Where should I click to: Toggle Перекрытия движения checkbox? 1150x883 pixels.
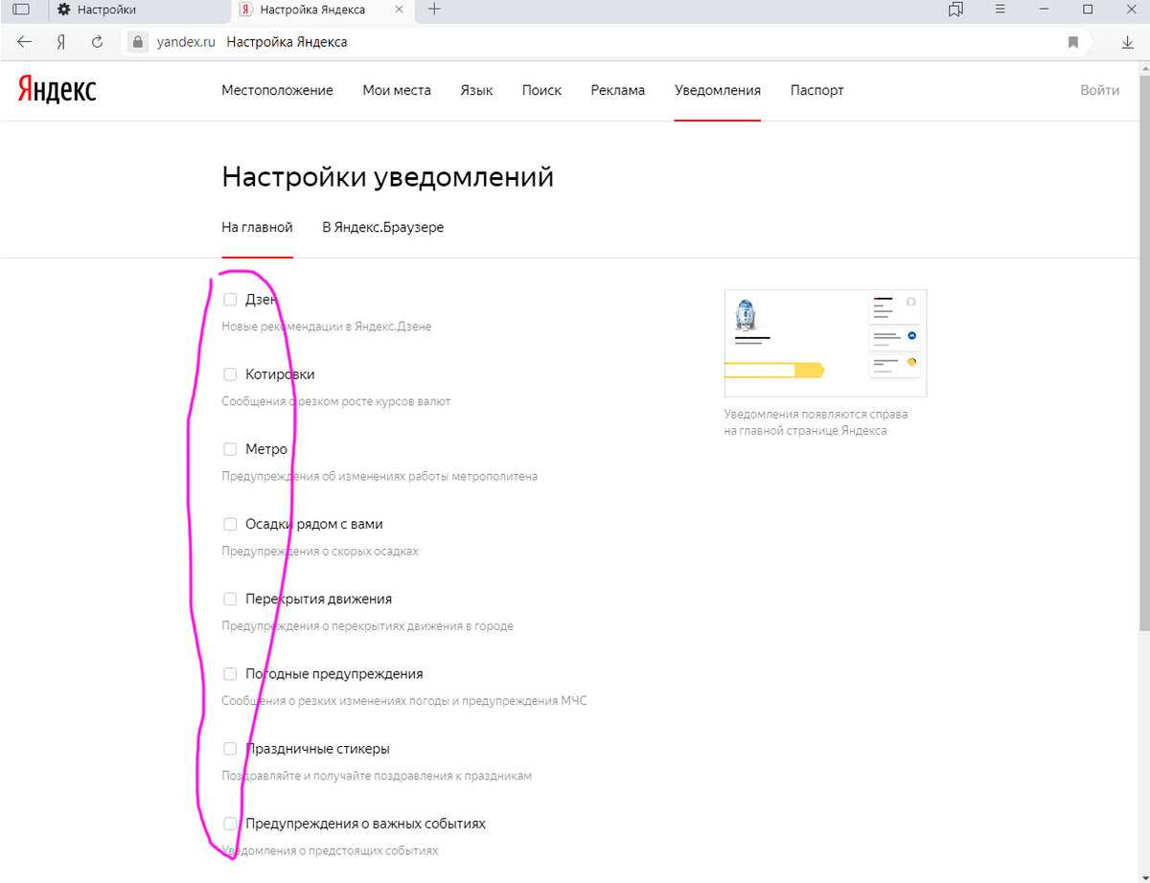230,599
